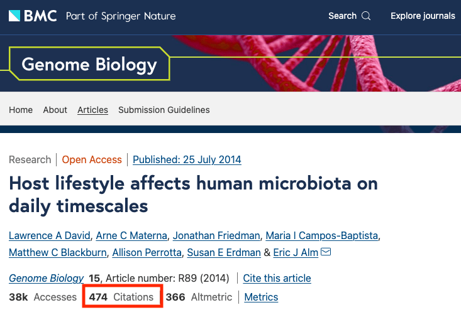Click Maria I Campos-Baptista author link
Screen dimensions: 461x310
pyautogui.click(x=322, y=236)
